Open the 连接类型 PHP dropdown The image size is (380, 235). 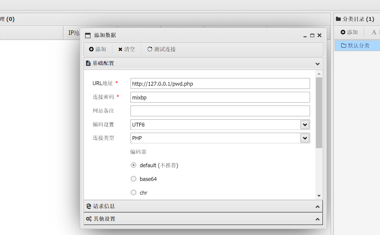tap(305, 138)
